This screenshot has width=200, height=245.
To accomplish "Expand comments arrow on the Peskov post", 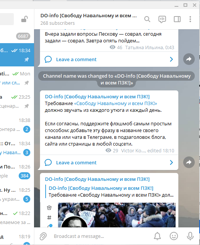I will pyautogui.click(x=171, y=59).
